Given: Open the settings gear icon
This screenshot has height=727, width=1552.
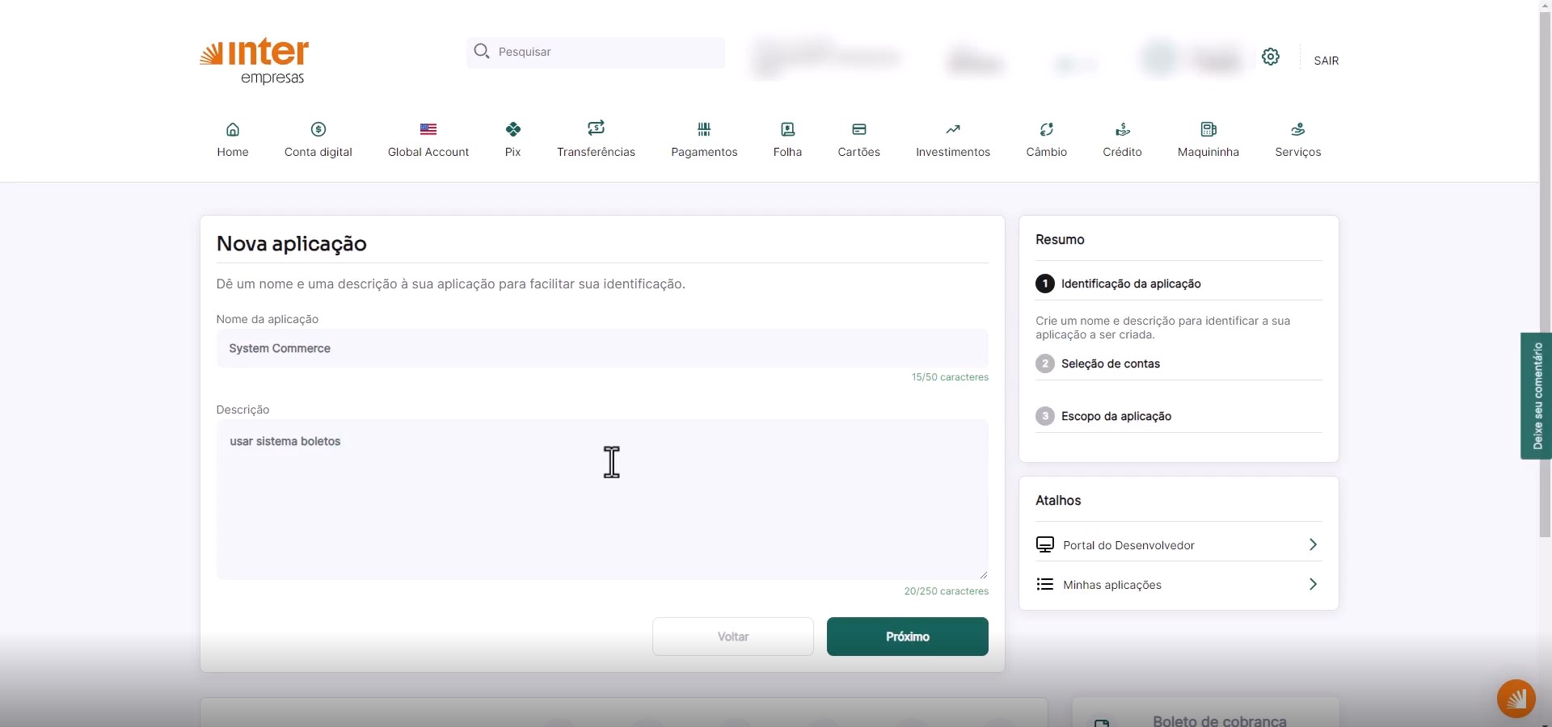Looking at the screenshot, I should coord(1270,57).
